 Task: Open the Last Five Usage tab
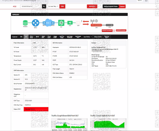(x=62, y=37)
